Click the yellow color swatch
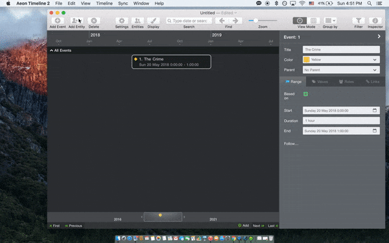The height and width of the screenshot is (243, 389). pos(307,60)
